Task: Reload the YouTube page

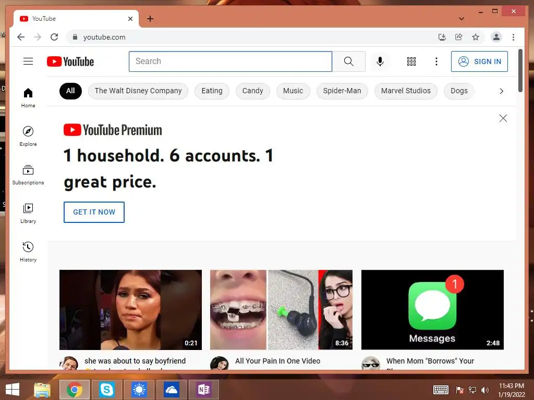Action: point(54,37)
